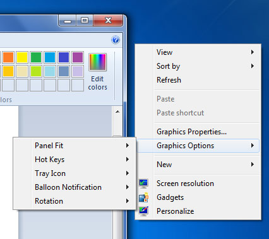Open the New submenu
This screenshot has height=239, width=269.
(198, 165)
